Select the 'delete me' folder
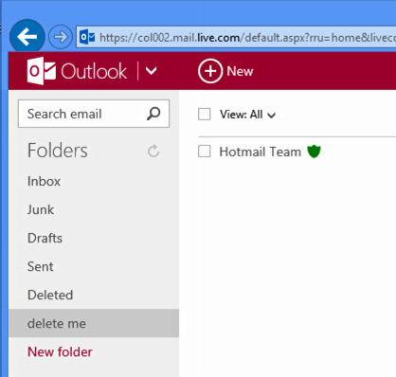This screenshot has height=377, width=396. (94, 323)
